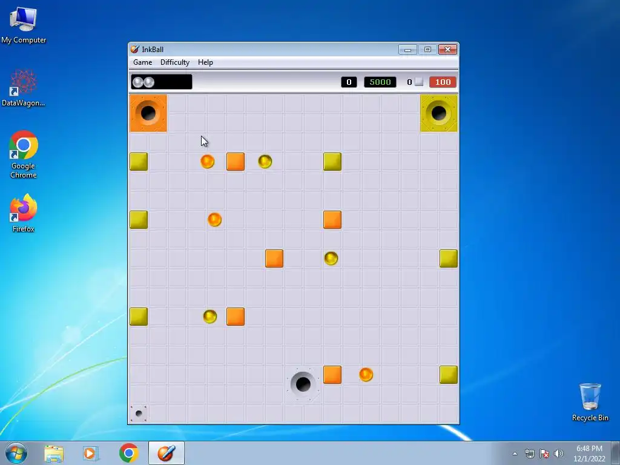Click the orange block right of the lower yellow ball
620x465 pixels.
(x=236, y=317)
